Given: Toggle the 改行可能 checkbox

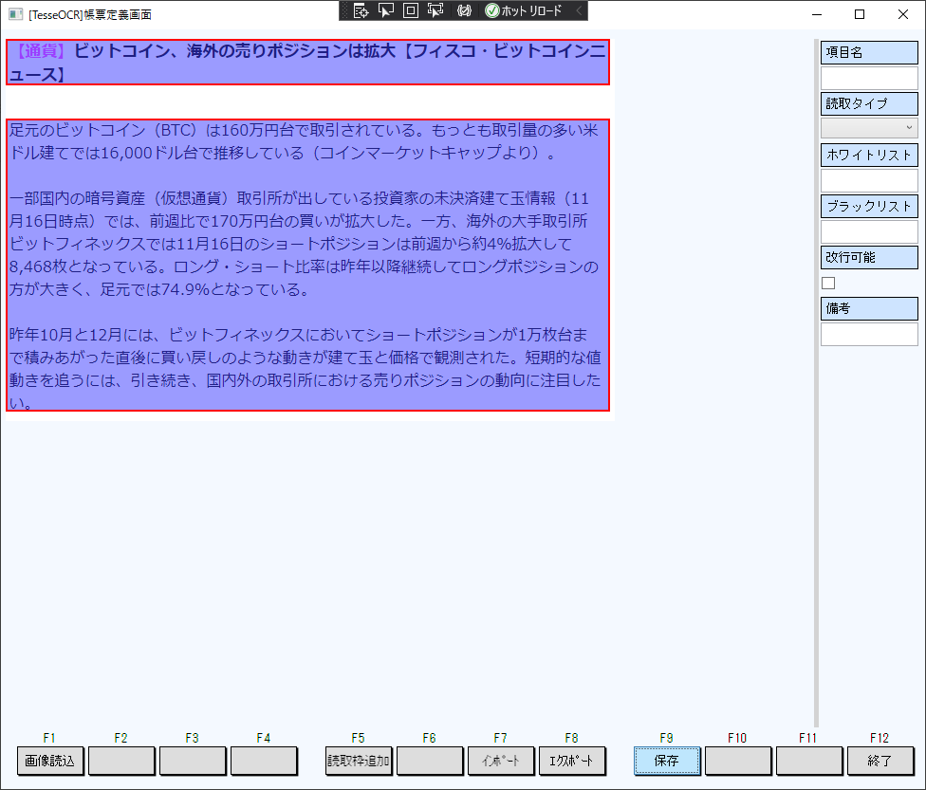Looking at the screenshot, I should tap(828, 284).
